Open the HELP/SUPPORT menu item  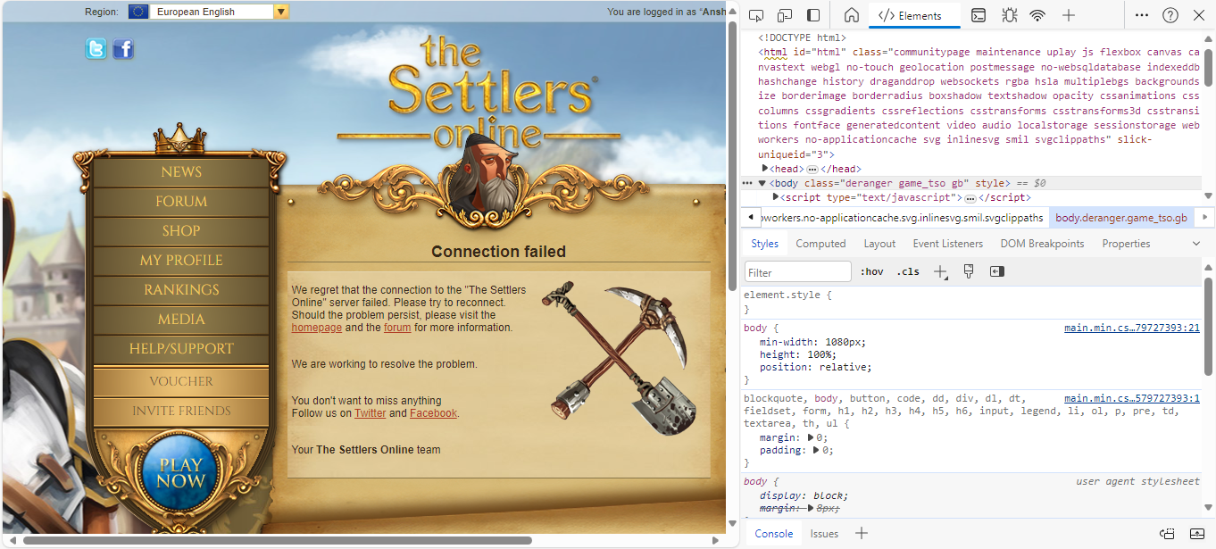(181, 349)
